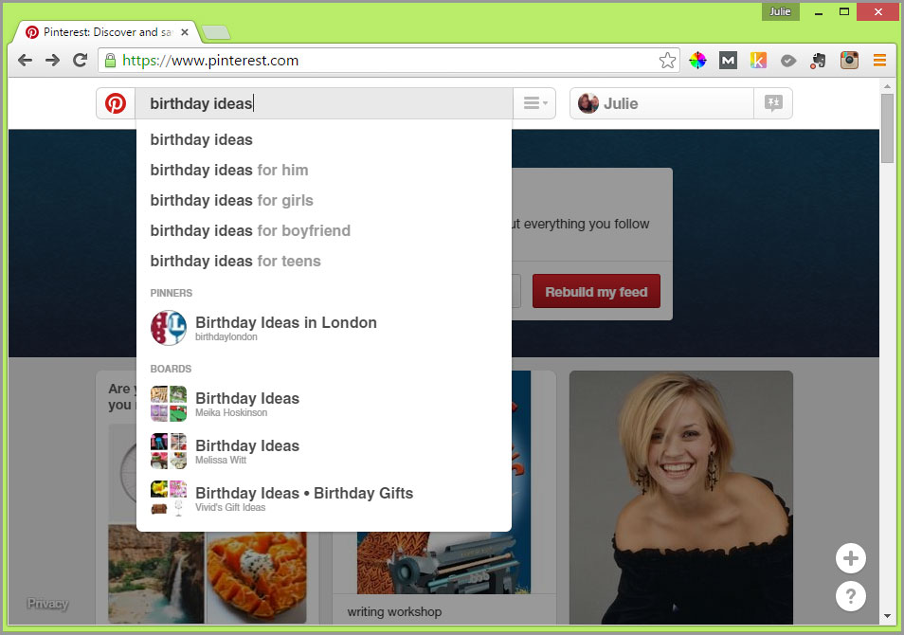
Task: Click the scrollbar down arrow
Action: 887,616
